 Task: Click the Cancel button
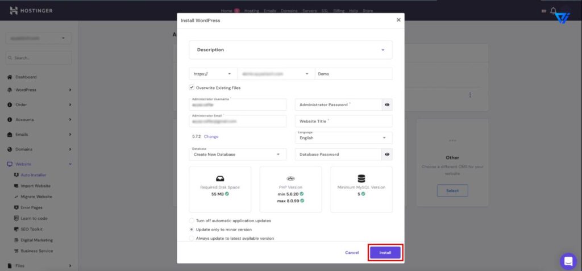click(x=352, y=253)
